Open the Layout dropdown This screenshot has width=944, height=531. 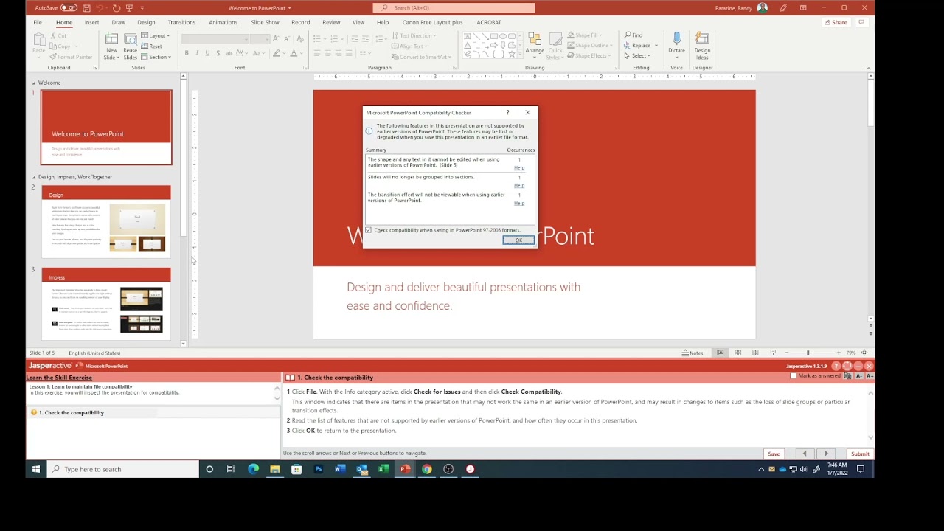tap(156, 35)
